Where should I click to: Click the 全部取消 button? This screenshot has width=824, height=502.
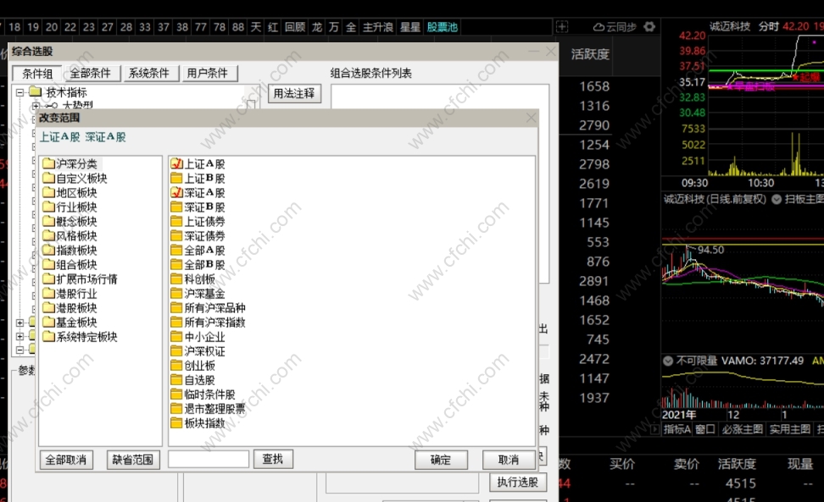(66, 460)
